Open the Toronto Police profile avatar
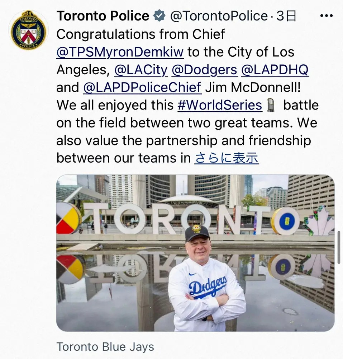Screen dimensions: 343x359 coord(28,30)
